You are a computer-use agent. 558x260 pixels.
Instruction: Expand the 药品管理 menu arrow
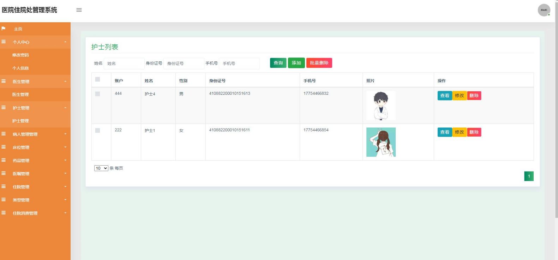pyautogui.click(x=65, y=160)
